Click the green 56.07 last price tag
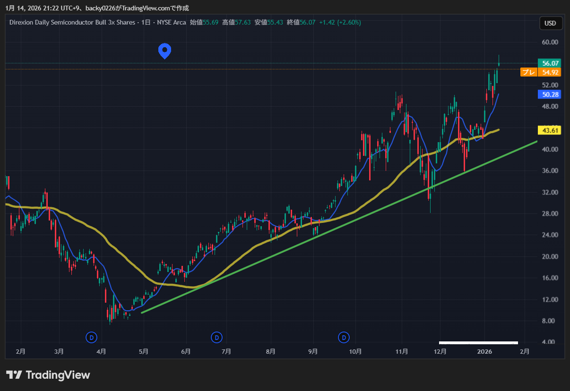Screen dimensions: 570x391 click(x=551, y=63)
